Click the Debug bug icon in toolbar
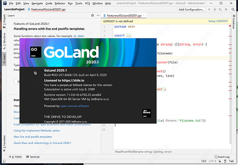The height and width of the screenshot is (165, 238). coord(215,9)
